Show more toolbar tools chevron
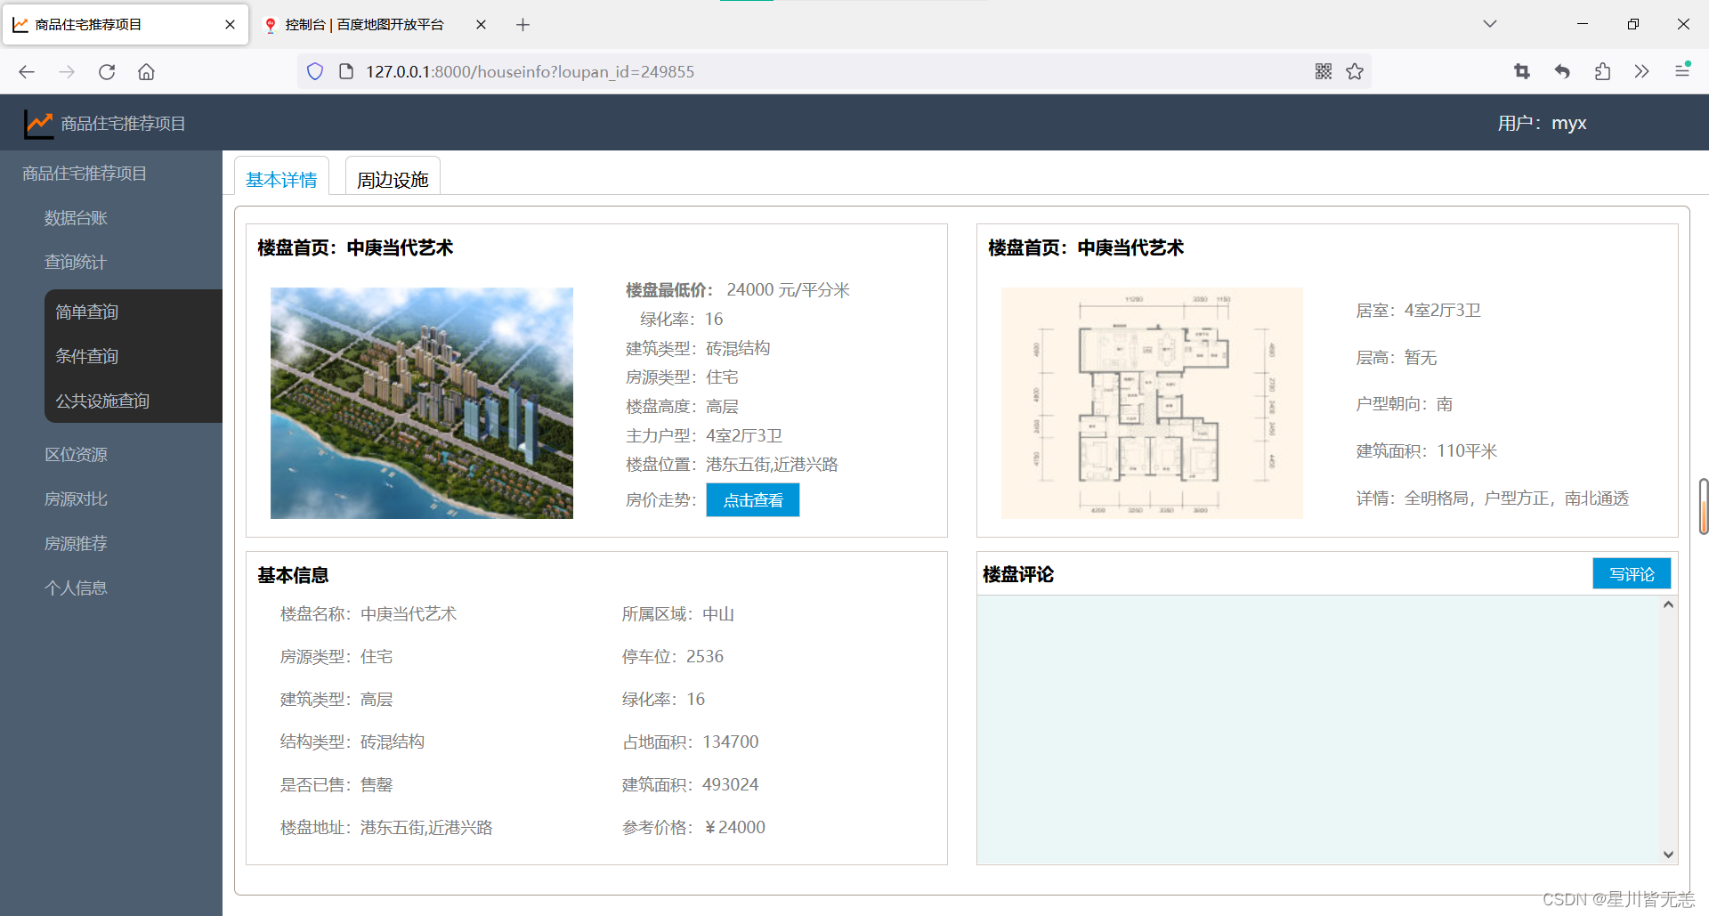This screenshot has height=916, width=1709. point(1642,71)
